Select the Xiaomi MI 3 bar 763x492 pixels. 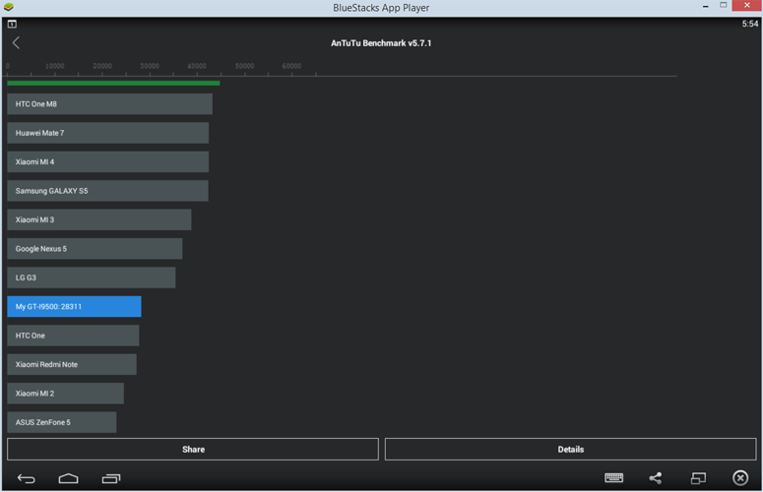[99, 219]
